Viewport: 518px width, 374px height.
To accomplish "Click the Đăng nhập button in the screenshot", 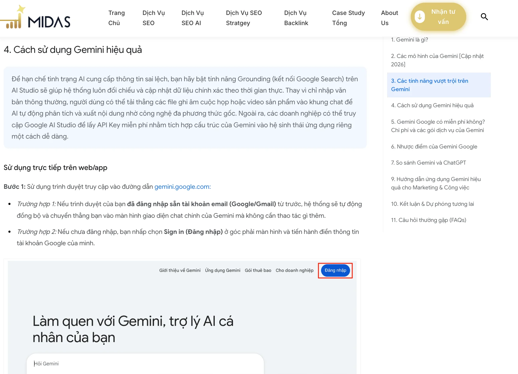I will click(x=335, y=270).
